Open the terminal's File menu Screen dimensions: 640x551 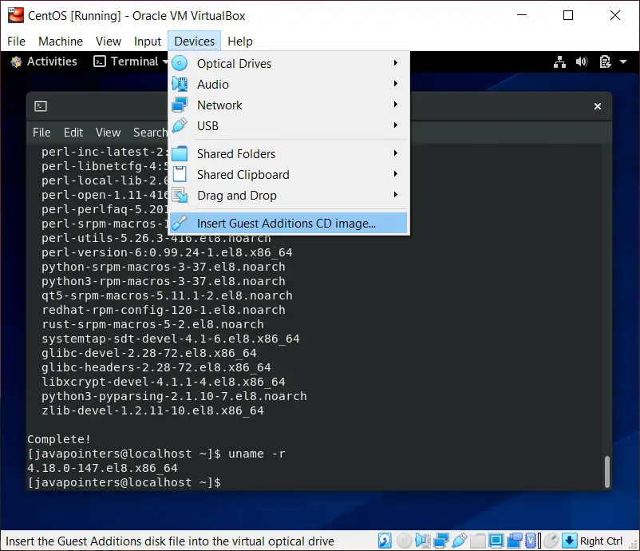(41, 133)
